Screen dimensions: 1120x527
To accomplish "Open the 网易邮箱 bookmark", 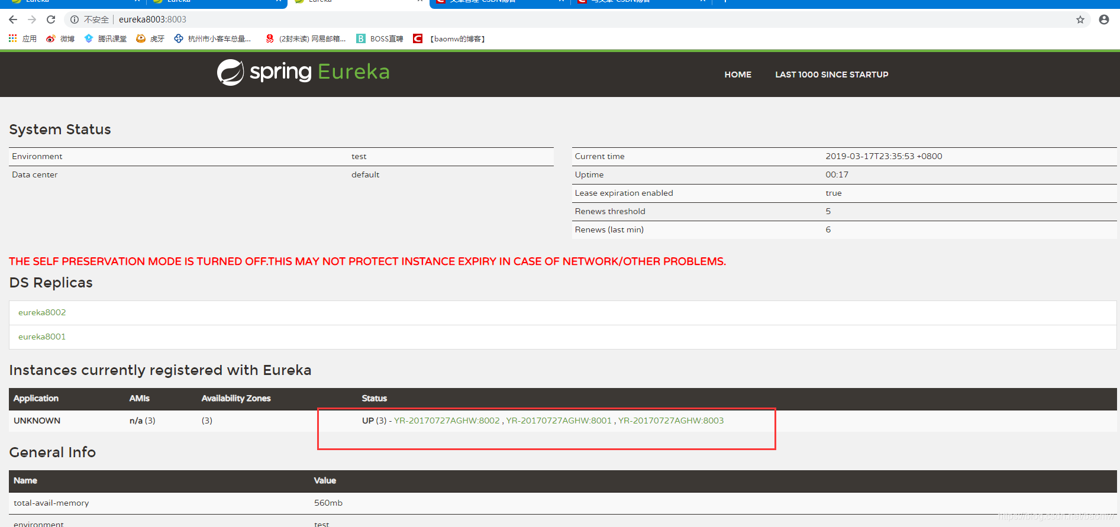I will (x=305, y=38).
